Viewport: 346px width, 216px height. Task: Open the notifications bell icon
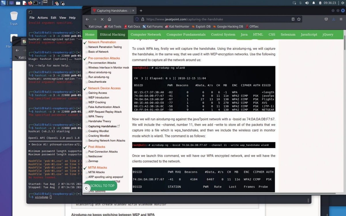click(x=314, y=3)
